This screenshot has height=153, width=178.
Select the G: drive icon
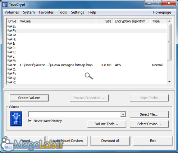(10, 35)
